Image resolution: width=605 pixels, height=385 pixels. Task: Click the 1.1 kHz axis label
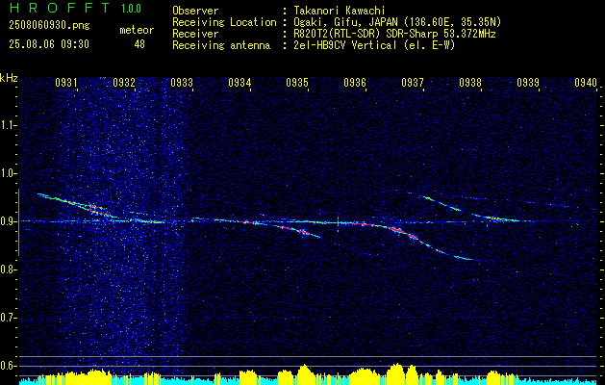pos(8,125)
